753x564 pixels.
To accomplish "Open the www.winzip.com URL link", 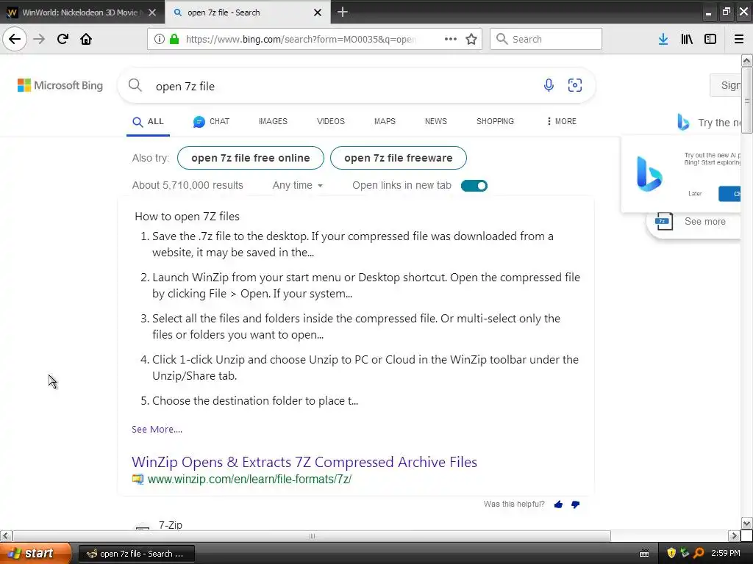I will pos(249,479).
